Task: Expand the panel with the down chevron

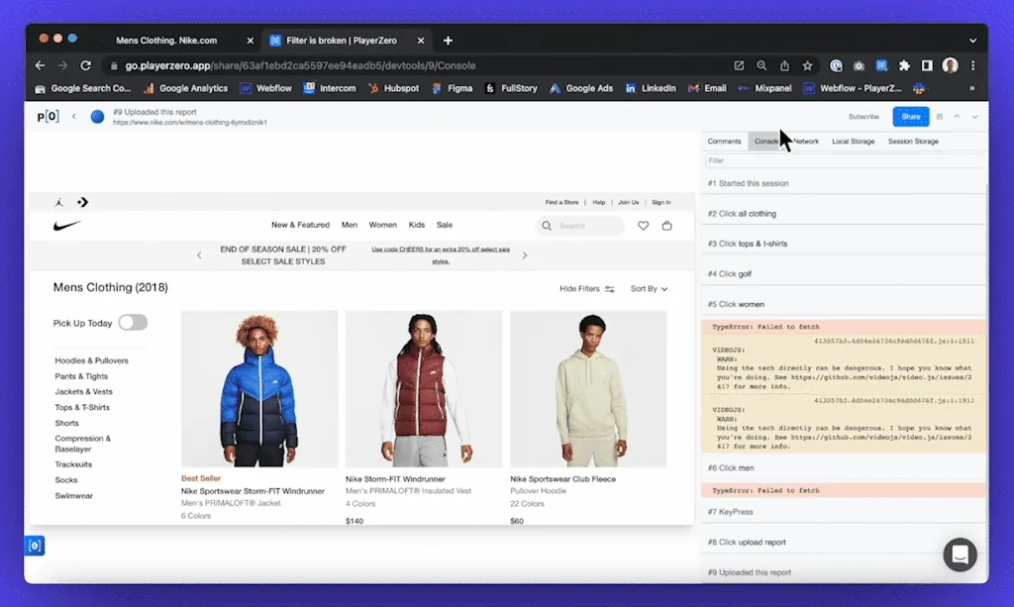Action: pos(974,117)
